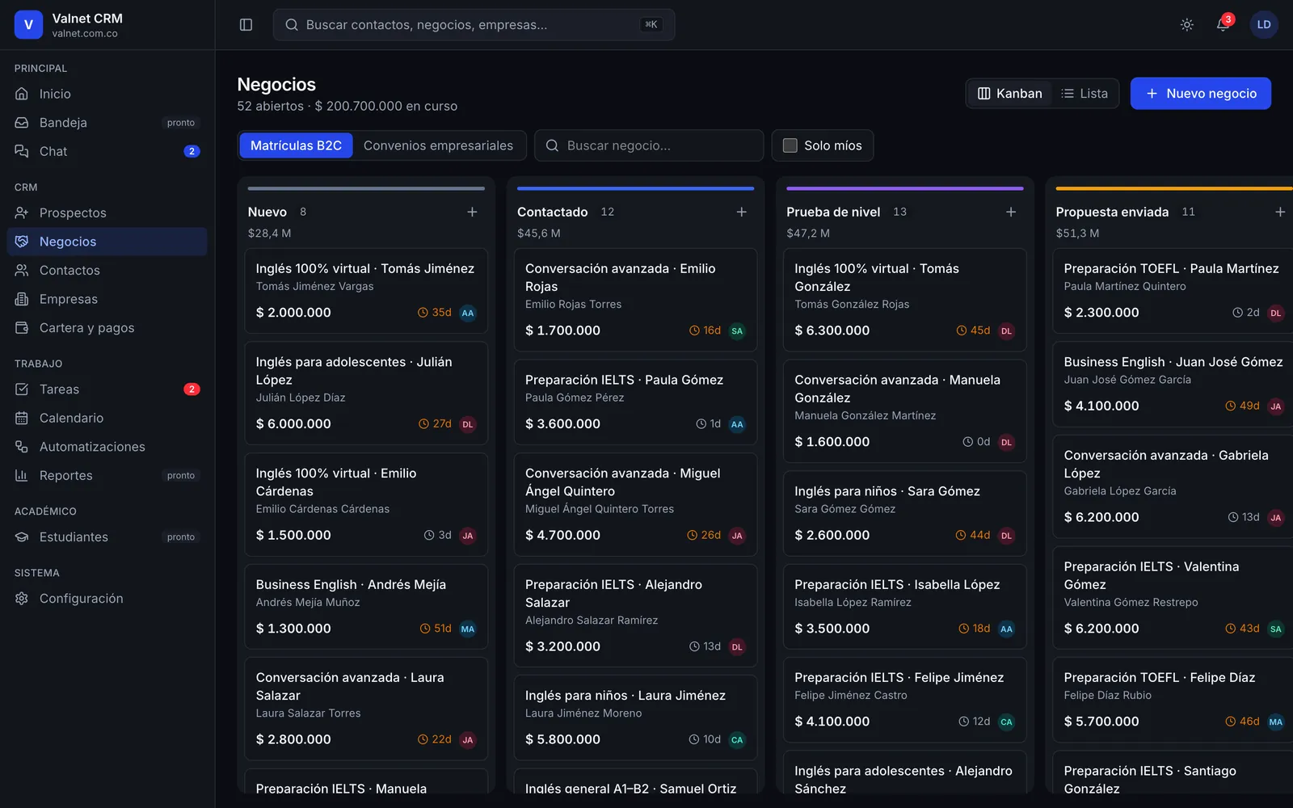Image resolution: width=1293 pixels, height=808 pixels.
Task: Toggle the sidebar panel icon
Action: coord(246,25)
